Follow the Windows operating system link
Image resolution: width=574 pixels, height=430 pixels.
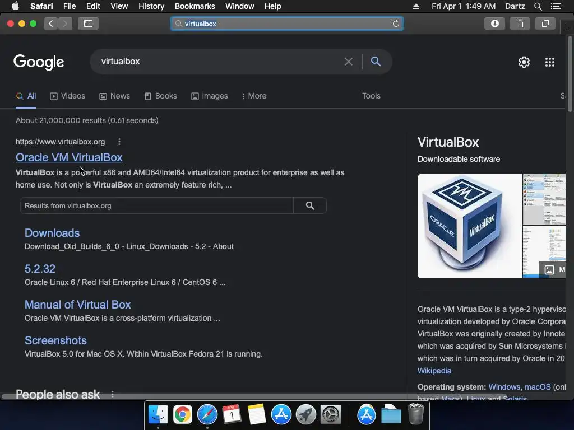point(504,387)
